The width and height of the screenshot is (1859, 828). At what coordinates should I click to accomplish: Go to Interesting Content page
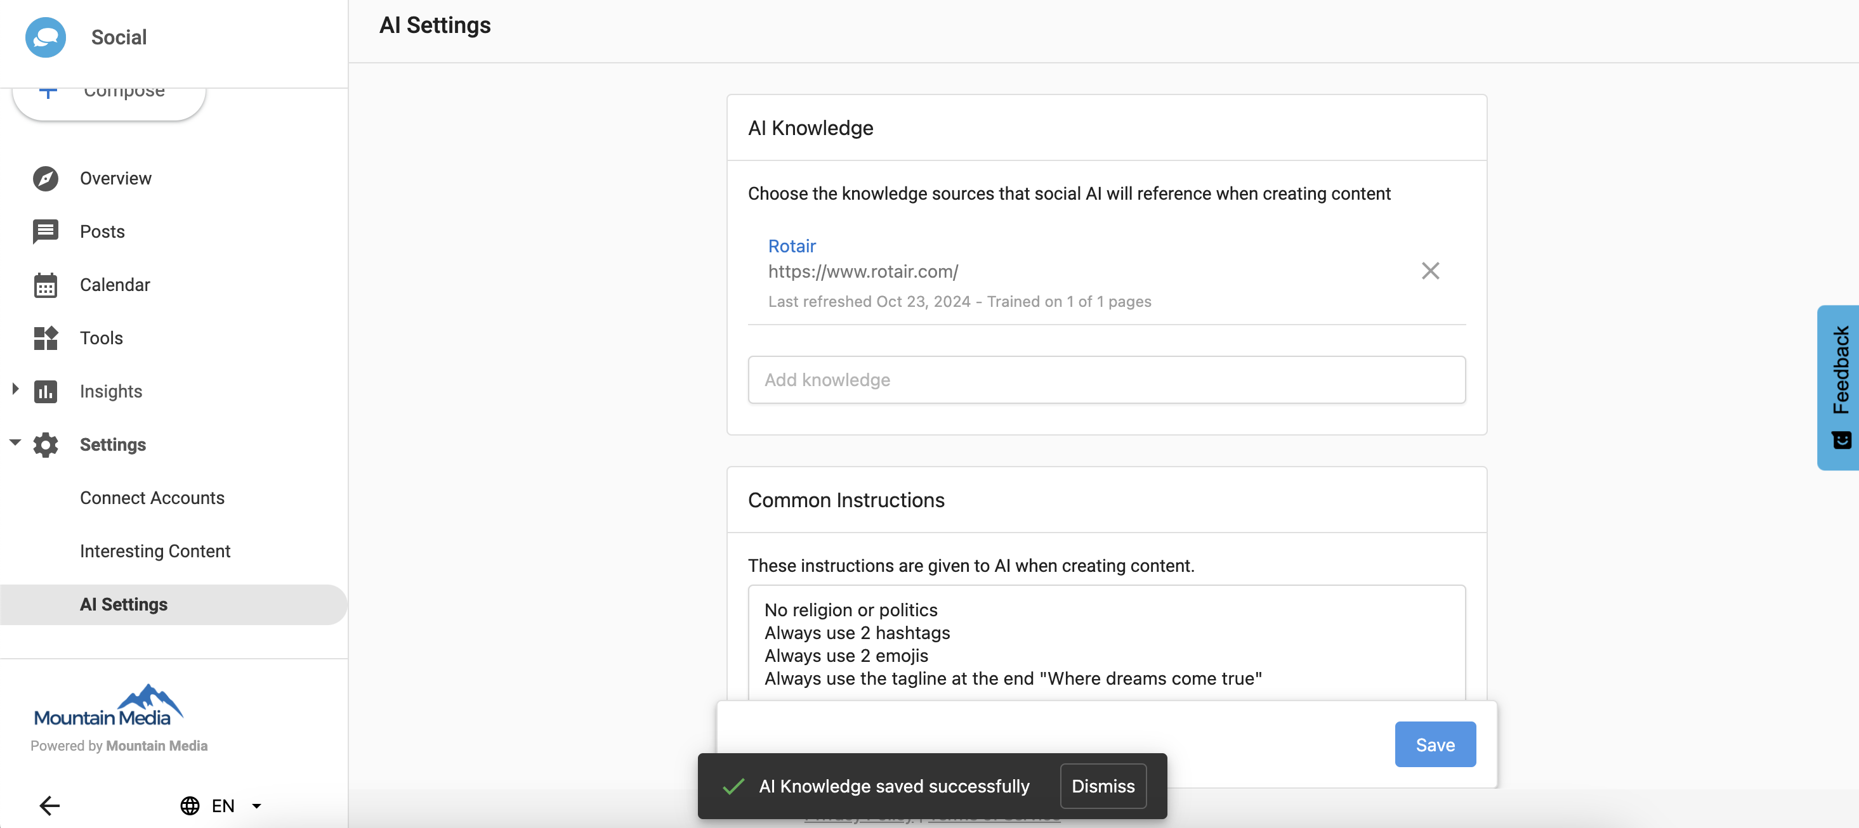click(x=154, y=551)
